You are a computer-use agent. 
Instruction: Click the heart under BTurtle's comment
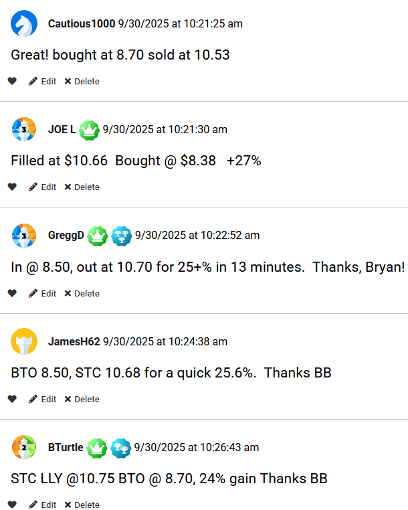tap(12, 505)
